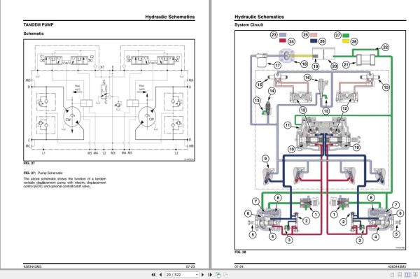Click the go to previous view icon
Image resolution: width=420 pixels, height=279 pixels.
click(x=218, y=275)
